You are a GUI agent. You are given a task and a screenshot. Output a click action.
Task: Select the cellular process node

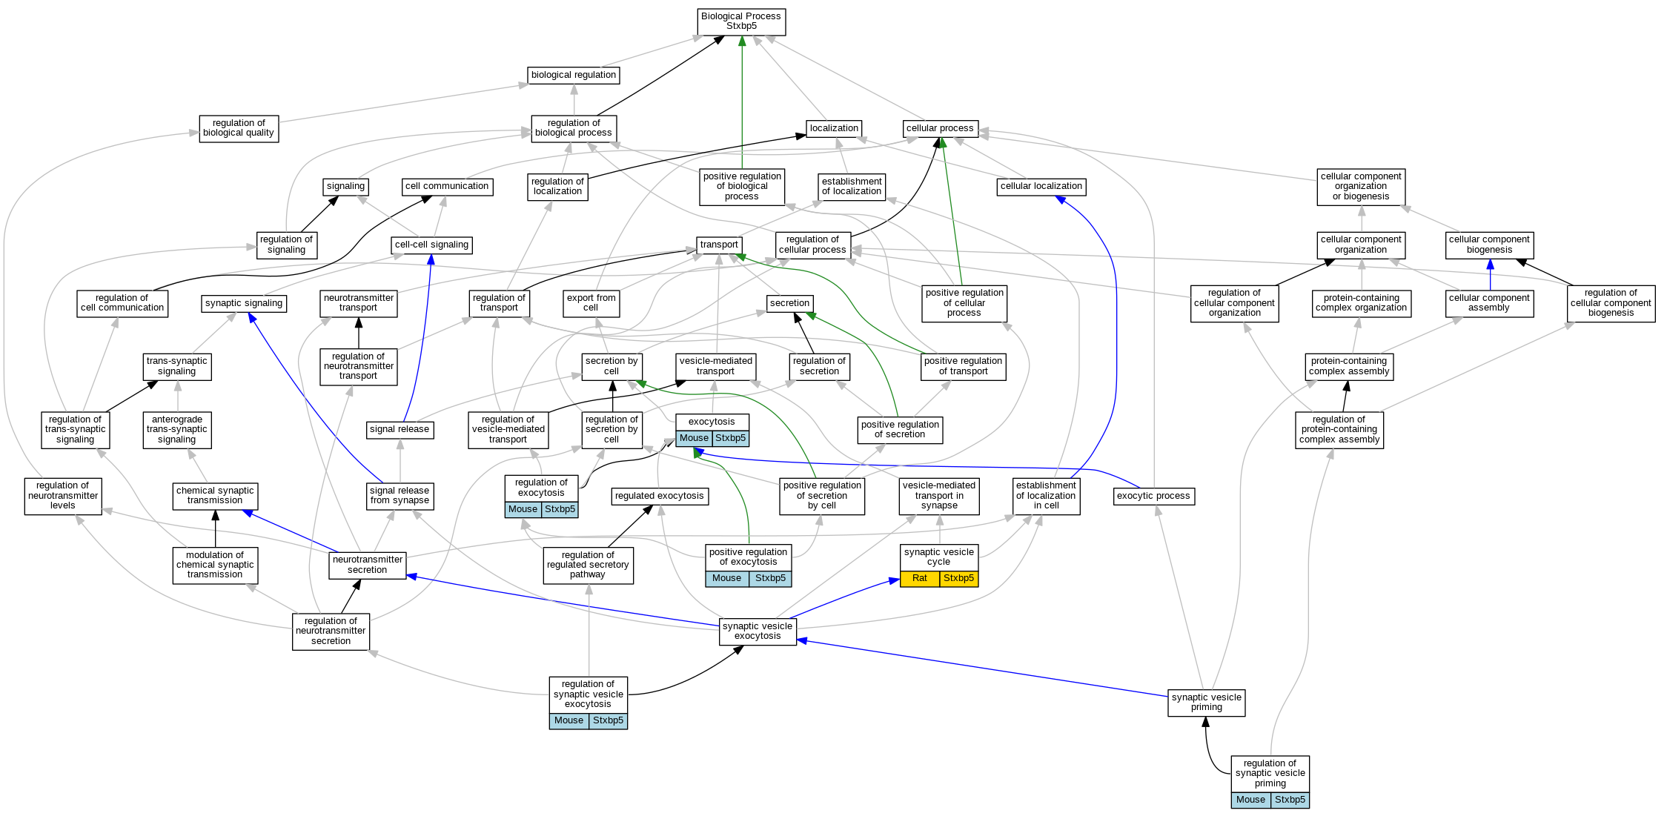[940, 129]
